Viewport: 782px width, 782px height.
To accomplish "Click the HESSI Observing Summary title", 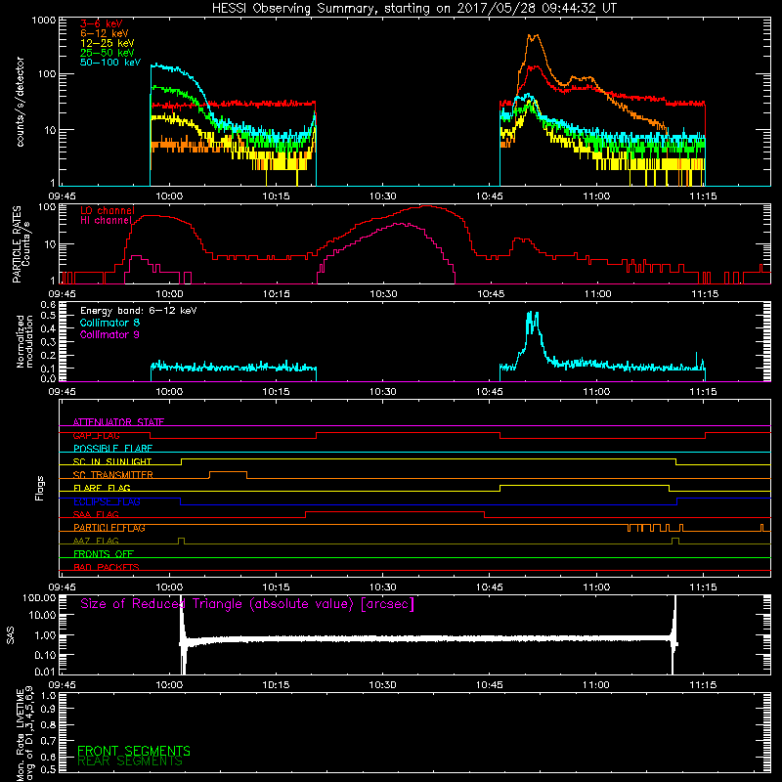I will 413,9.
